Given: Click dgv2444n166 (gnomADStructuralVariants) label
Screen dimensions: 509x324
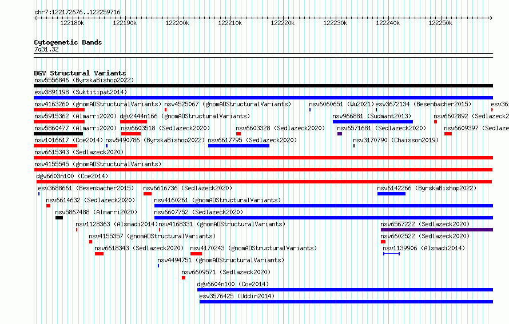Looking at the screenshot, I should pyautogui.click(x=185, y=116).
